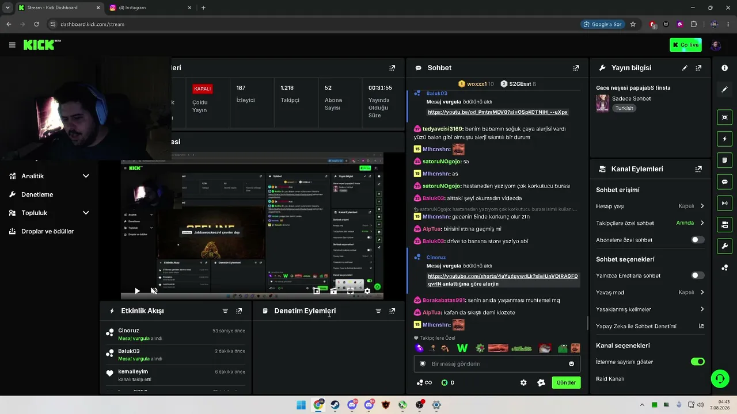Screen dimensions: 737x414
Task: Click the Go live button
Action: (686, 45)
